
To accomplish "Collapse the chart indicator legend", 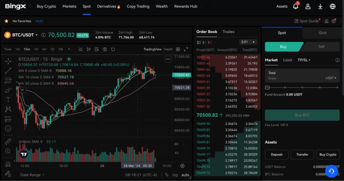I will [x=22, y=90].
